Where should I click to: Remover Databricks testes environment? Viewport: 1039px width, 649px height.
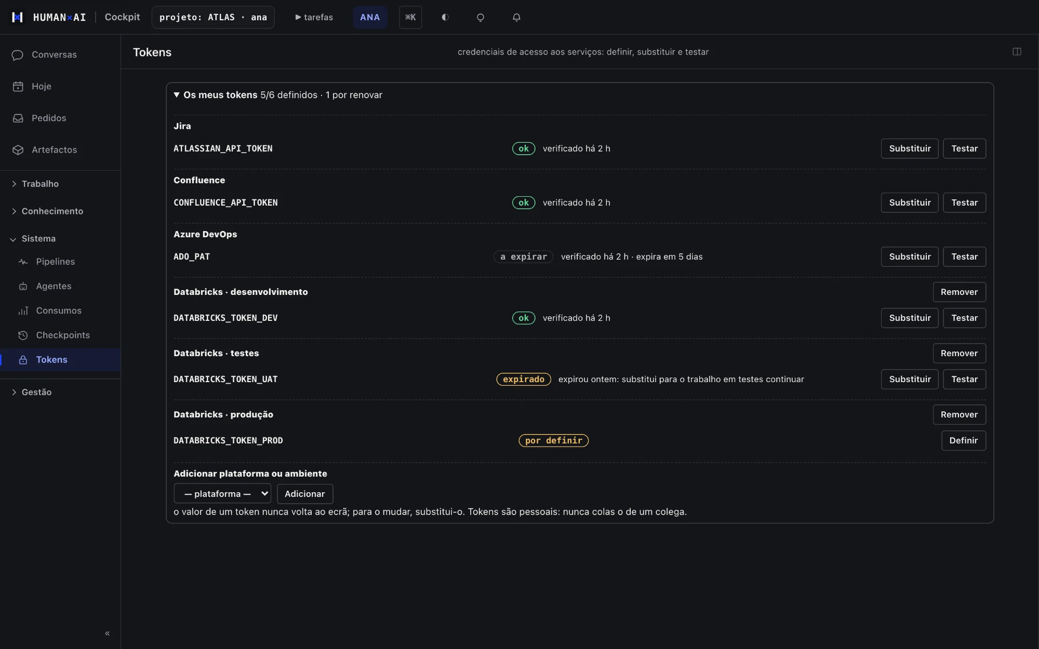point(959,353)
